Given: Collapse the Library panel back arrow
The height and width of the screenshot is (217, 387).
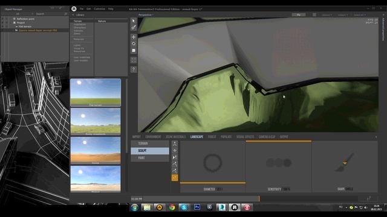Looking at the screenshot, I should [x=73, y=15].
